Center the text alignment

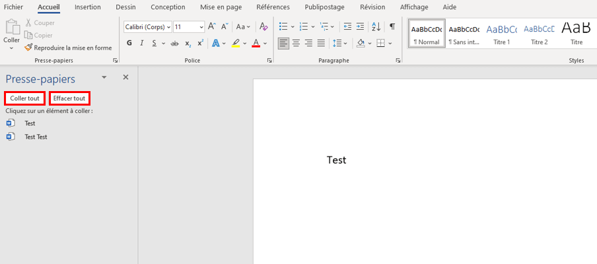tap(296, 43)
